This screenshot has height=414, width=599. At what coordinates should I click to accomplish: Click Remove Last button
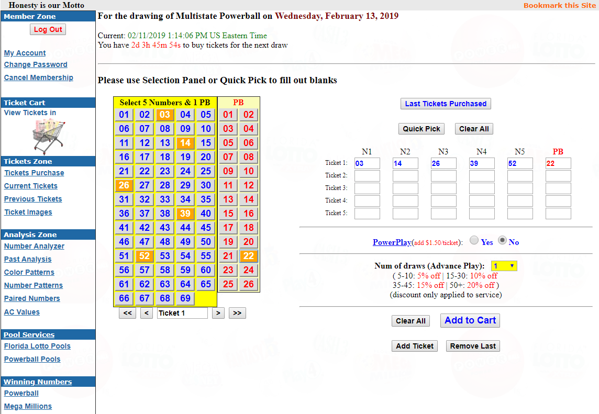pyautogui.click(x=473, y=346)
